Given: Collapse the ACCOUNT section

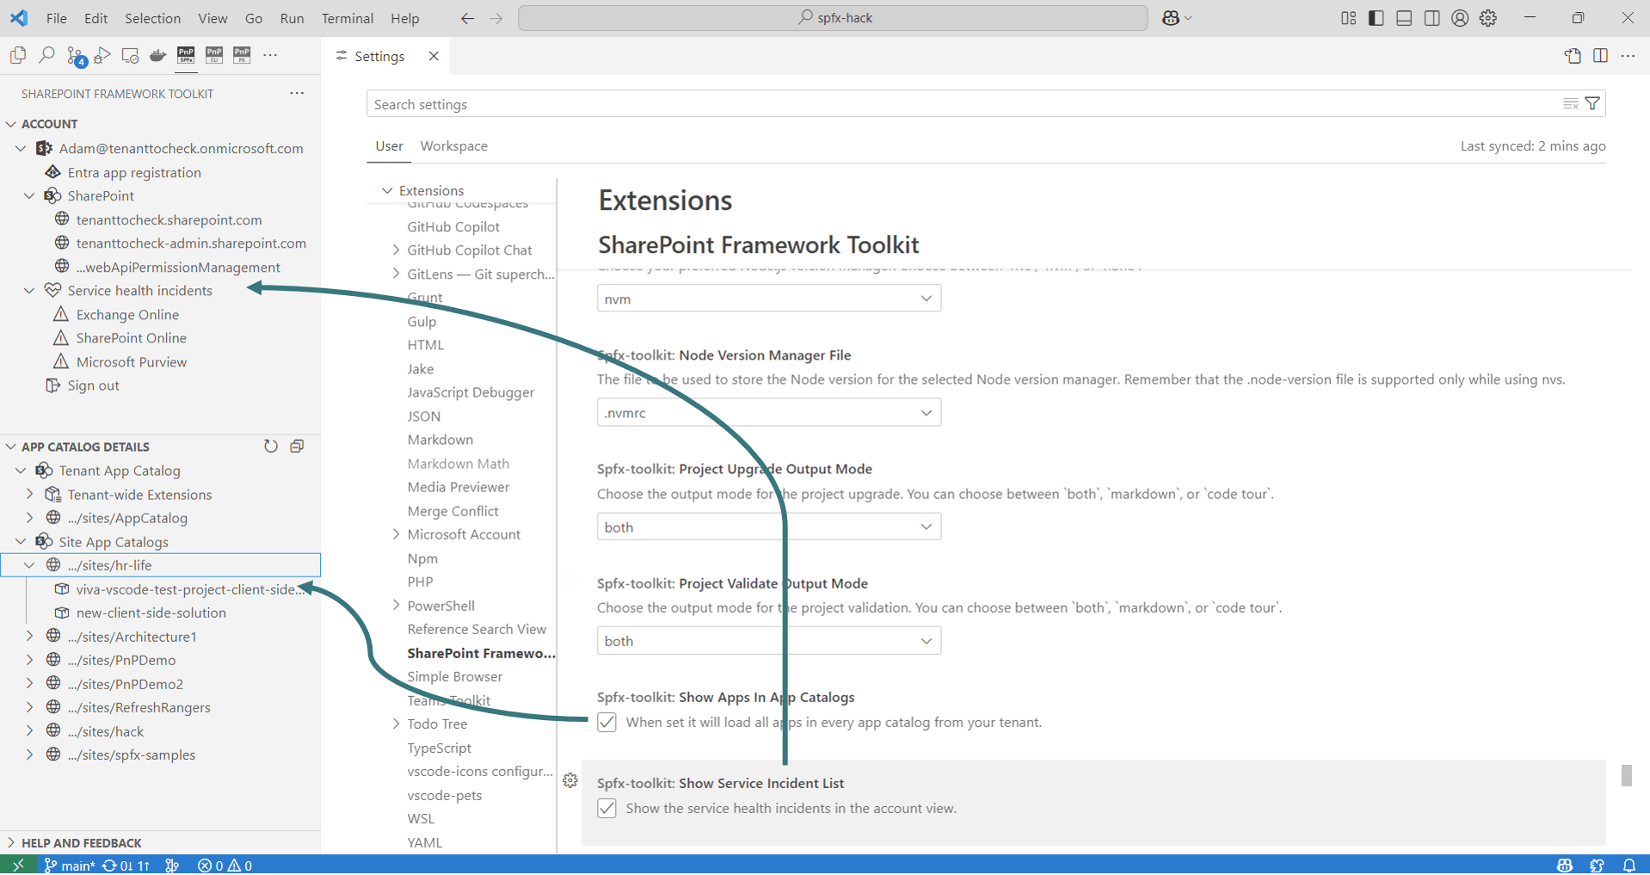Looking at the screenshot, I should pyautogui.click(x=11, y=124).
